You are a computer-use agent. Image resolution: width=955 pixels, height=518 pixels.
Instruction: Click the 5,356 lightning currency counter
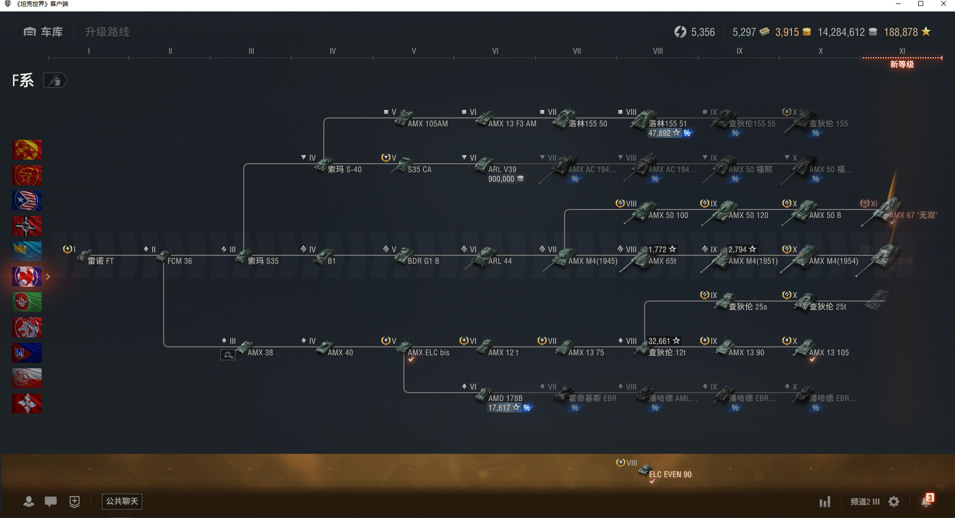tap(694, 32)
